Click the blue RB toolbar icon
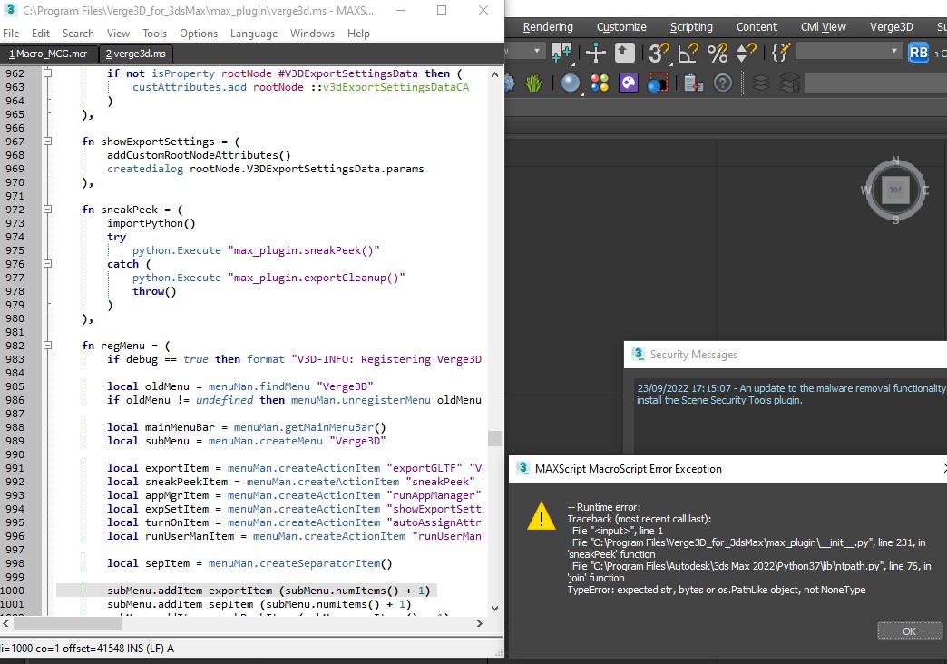 [918, 53]
